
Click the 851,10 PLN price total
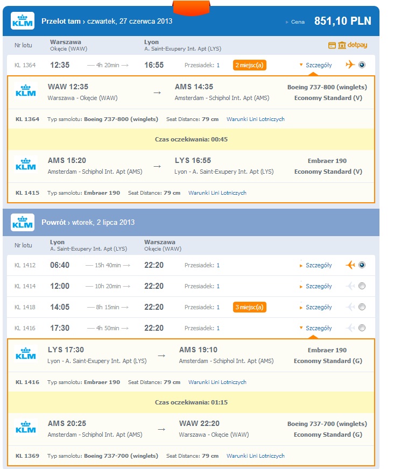[343, 21]
